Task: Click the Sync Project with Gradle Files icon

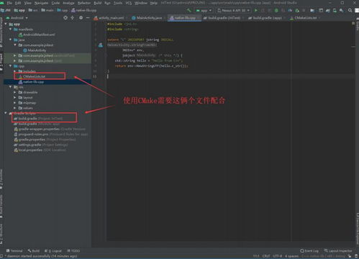Action: point(327,10)
